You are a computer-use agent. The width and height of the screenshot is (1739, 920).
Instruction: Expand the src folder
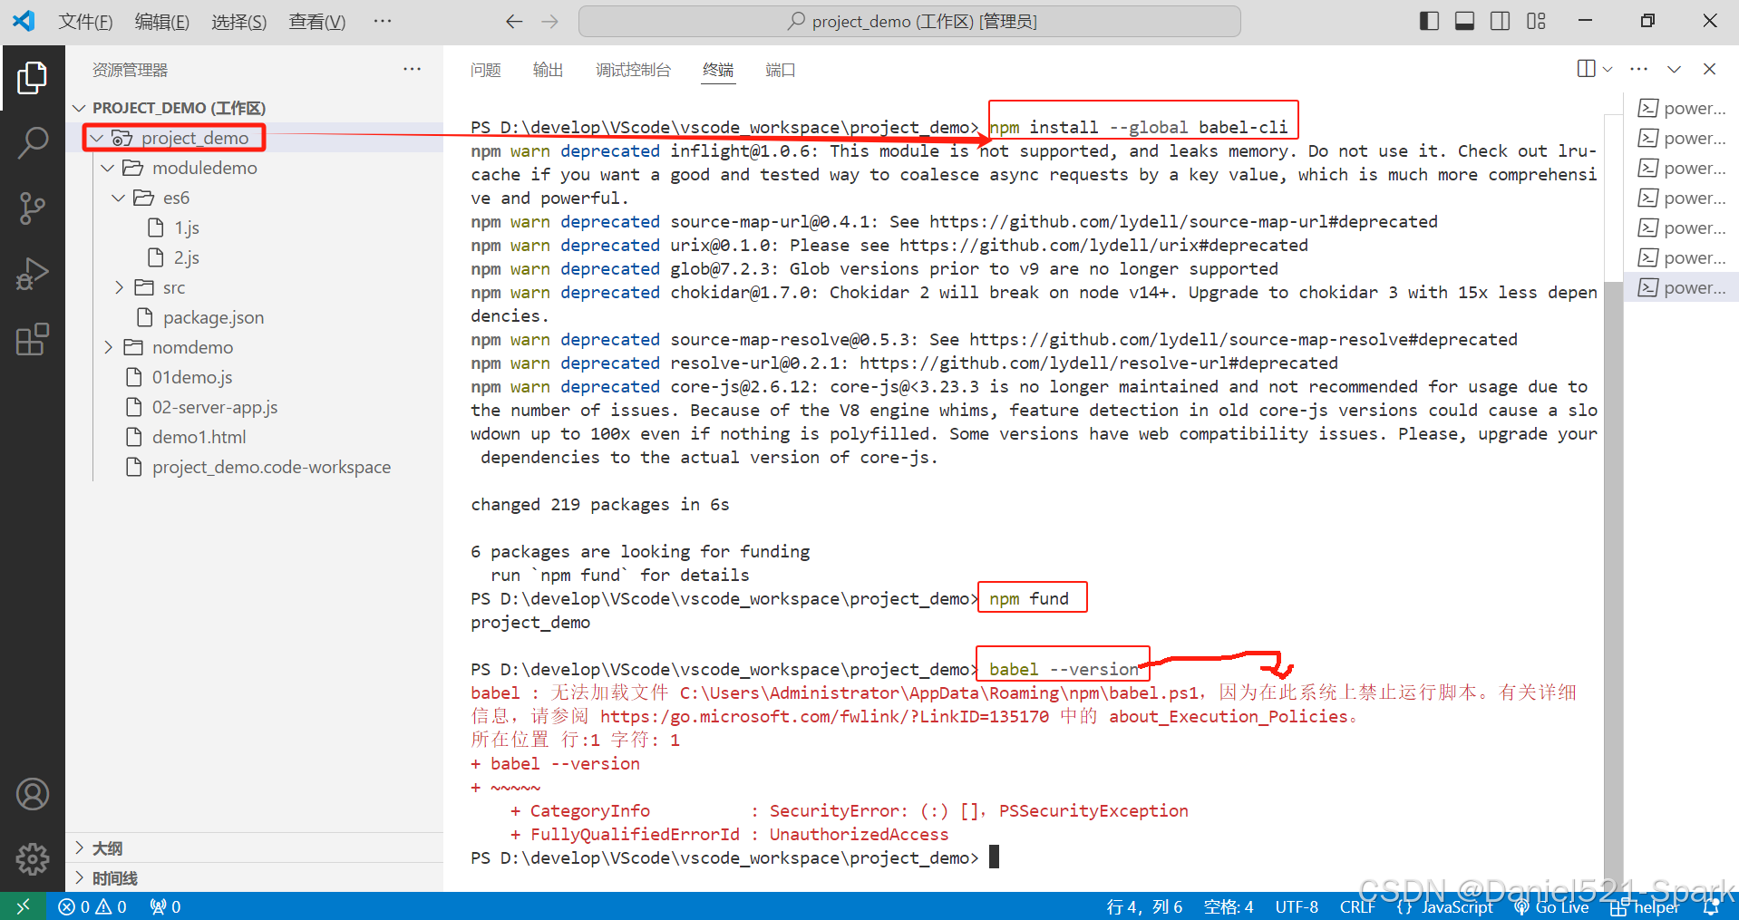[x=254, y=287]
